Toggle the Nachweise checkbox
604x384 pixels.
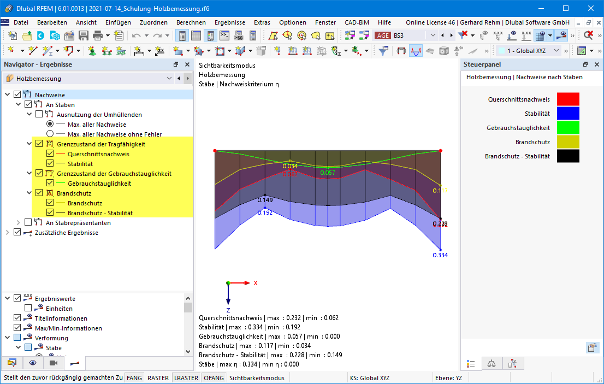(17, 94)
